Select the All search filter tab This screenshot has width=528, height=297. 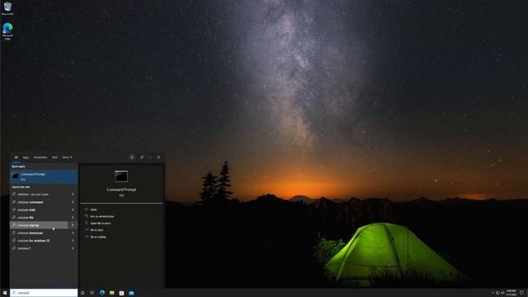tap(16, 158)
